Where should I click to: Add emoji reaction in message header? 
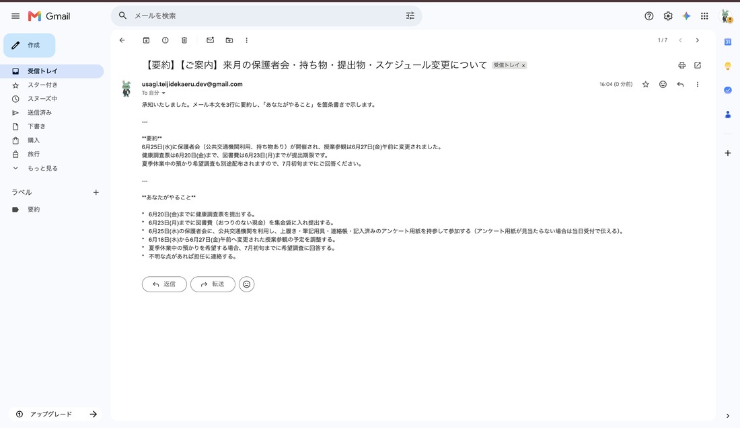tap(663, 85)
